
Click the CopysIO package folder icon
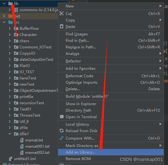(16, 53)
